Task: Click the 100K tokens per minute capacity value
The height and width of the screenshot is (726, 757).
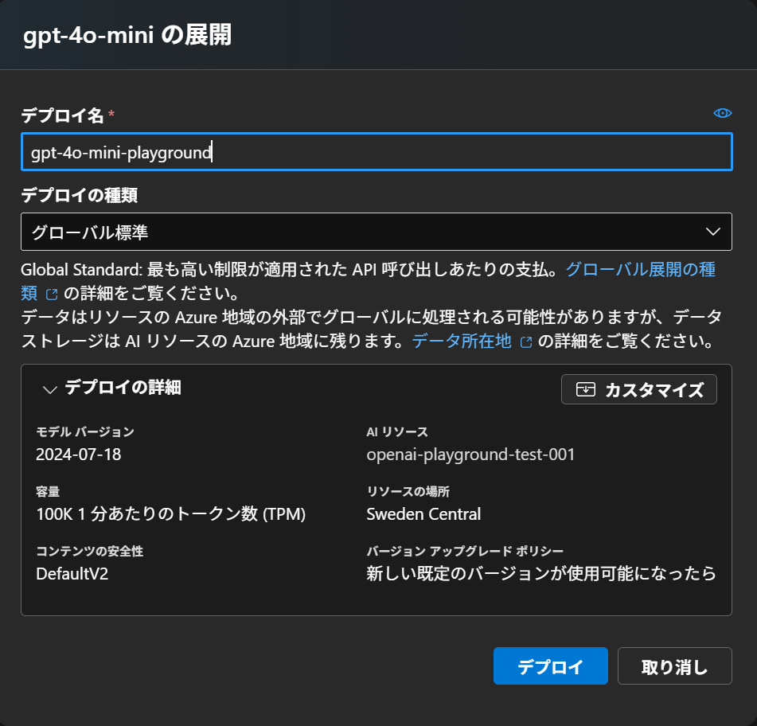Action: click(x=170, y=513)
